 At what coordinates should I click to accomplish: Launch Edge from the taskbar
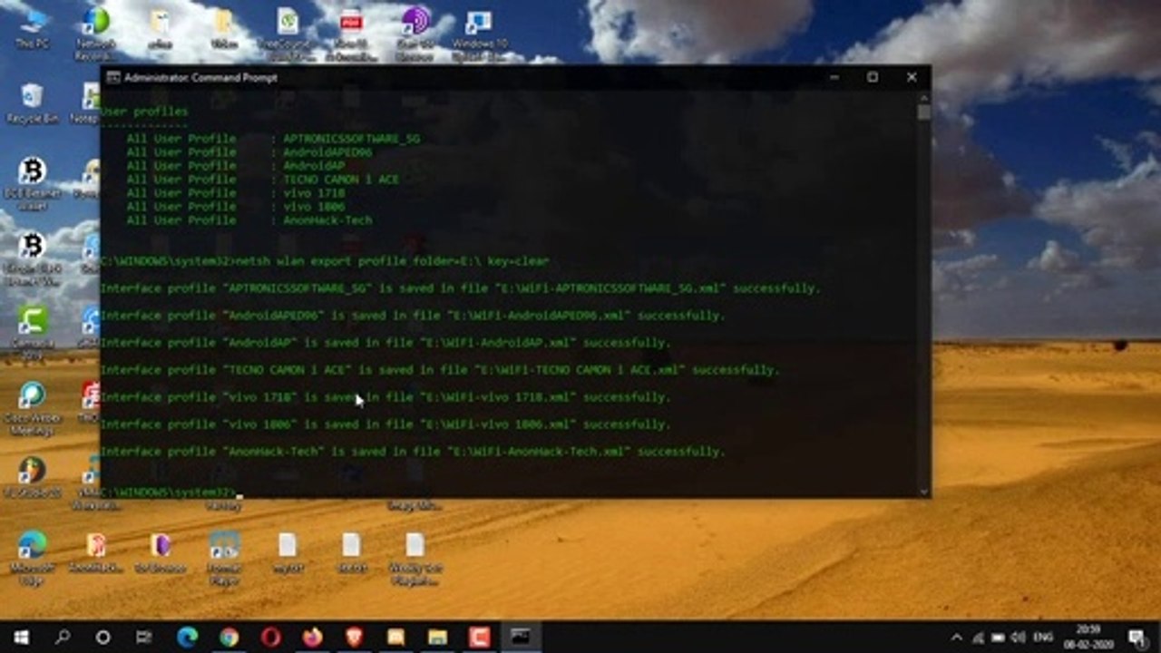[x=187, y=638]
